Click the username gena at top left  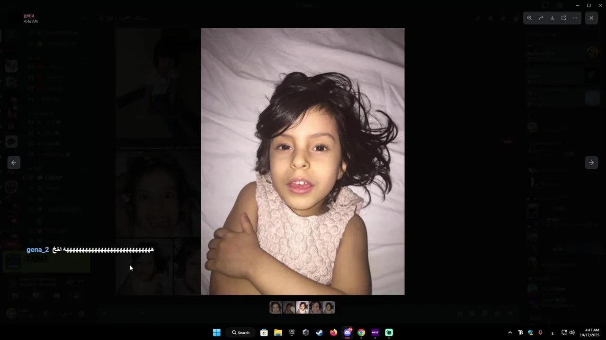29,16
